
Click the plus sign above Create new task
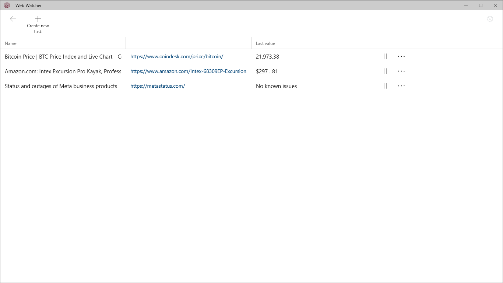coord(38,18)
